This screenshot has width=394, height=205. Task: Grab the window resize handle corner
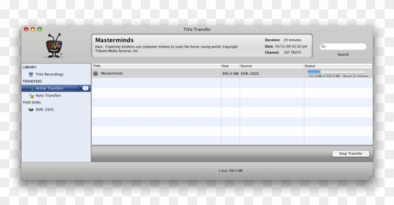tap(370, 176)
